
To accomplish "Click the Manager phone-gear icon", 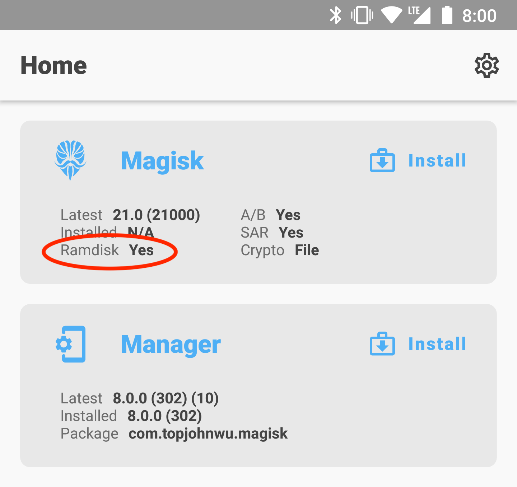I will coord(70,344).
